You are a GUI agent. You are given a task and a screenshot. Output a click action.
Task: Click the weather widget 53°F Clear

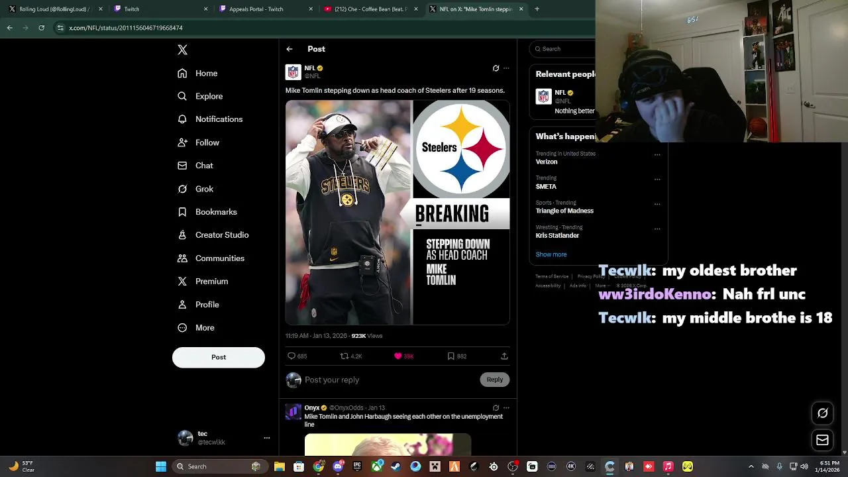point(21,466)
